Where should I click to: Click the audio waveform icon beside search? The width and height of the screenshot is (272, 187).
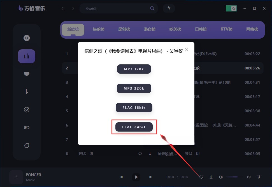tap(169, 8)
